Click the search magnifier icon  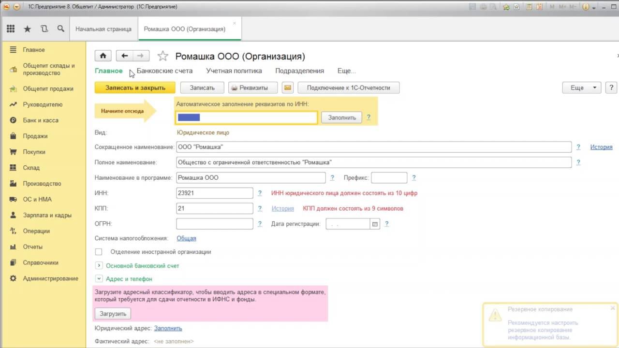(x=60, y=29)
